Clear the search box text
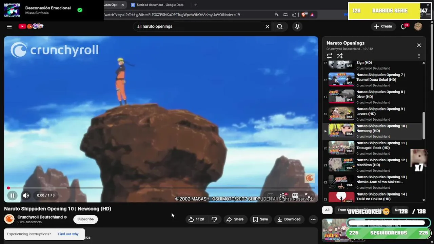This screenshot has height=244, width=434. (267, 26)
